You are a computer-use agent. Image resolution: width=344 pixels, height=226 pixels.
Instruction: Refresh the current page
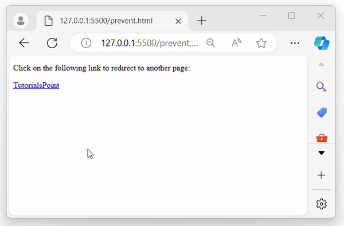click(52, 43)
